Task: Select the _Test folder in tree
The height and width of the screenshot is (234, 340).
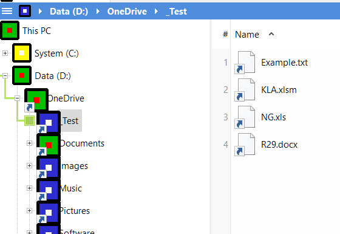Action: coord(70,121)
